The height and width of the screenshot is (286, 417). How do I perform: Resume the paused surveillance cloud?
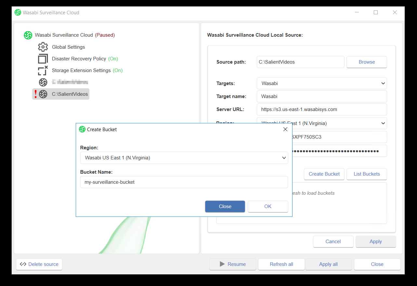tap(233, 264)
